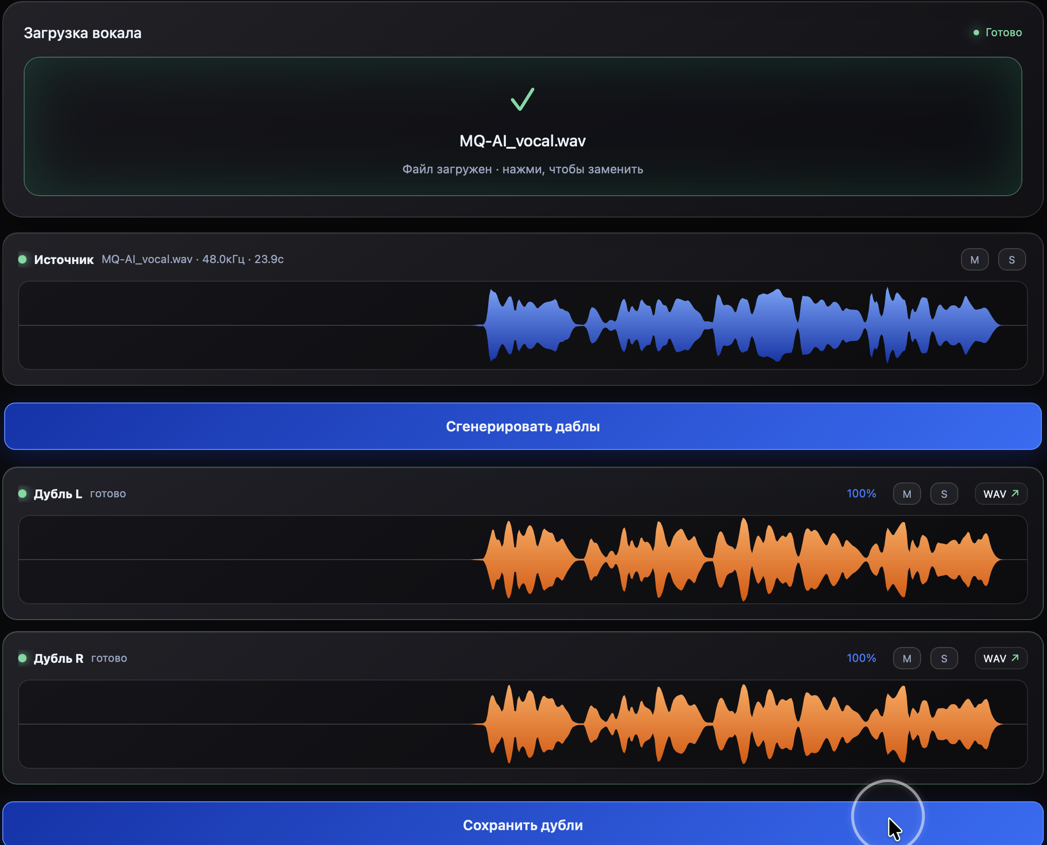Click the Сгенерировать даблы button
Viewport: 1047px width, 845px height.
click(523, 426)
